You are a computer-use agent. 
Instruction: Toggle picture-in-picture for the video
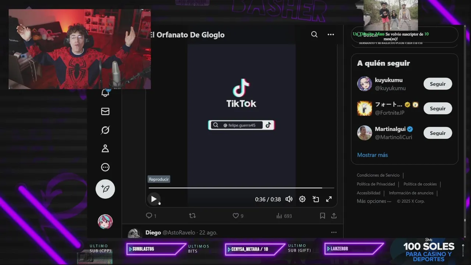tap(316, 199)
